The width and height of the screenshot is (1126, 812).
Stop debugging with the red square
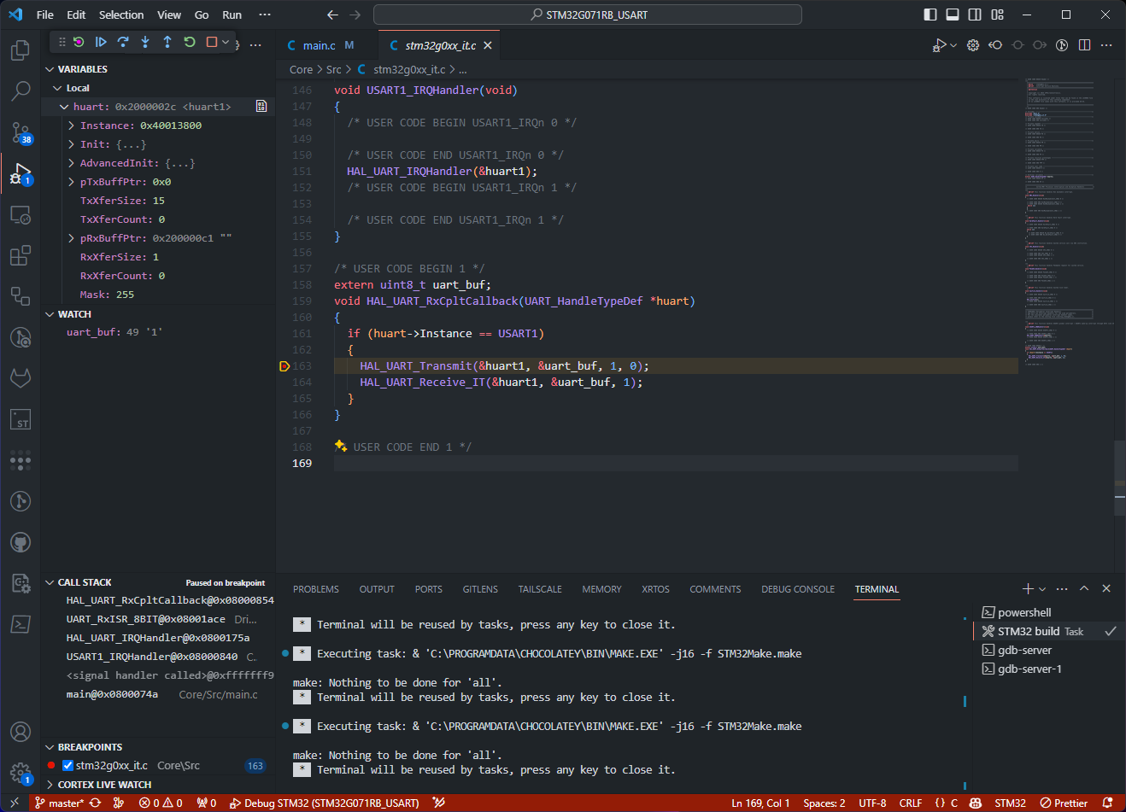210,42
